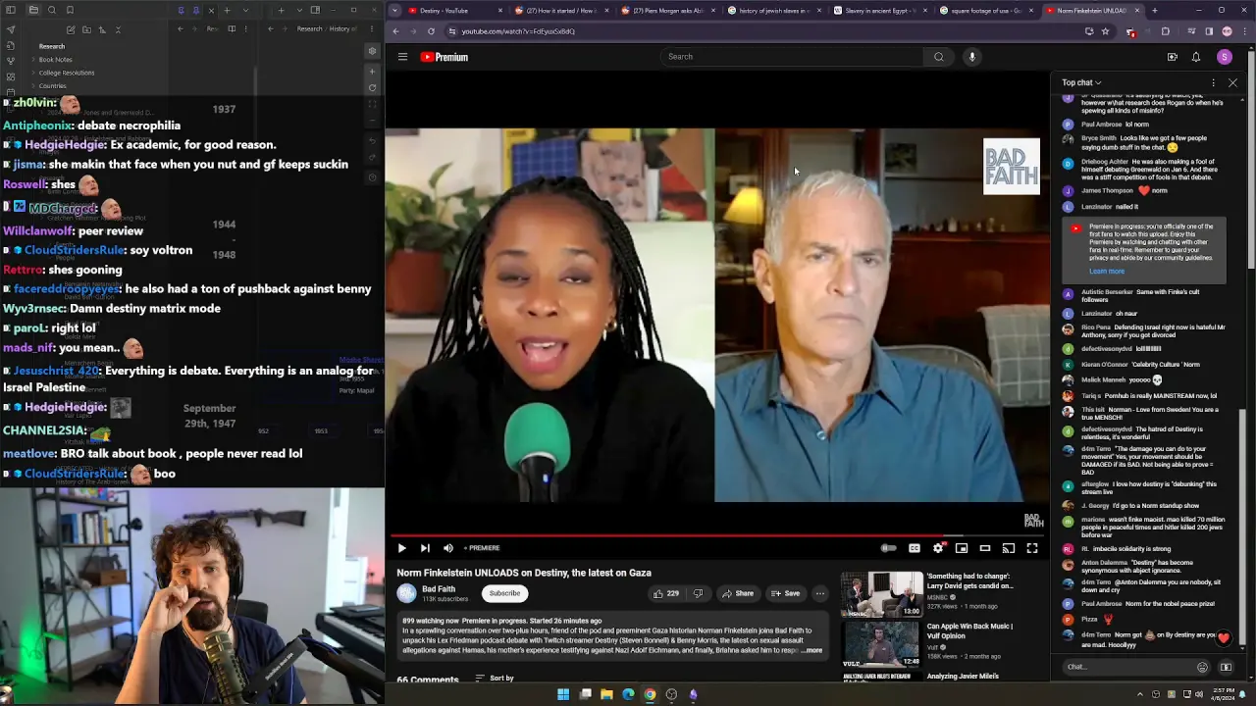Open the Bad Faith channel name link
This screenshot has height=706, width=1256.
coord(439,589)
